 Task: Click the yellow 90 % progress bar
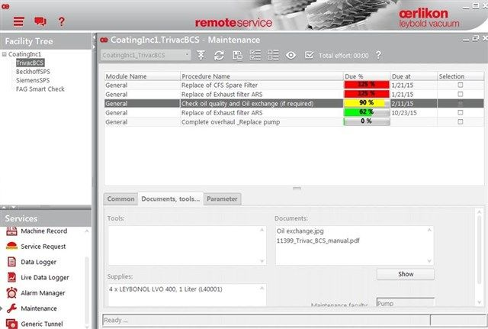click(366, 103)
